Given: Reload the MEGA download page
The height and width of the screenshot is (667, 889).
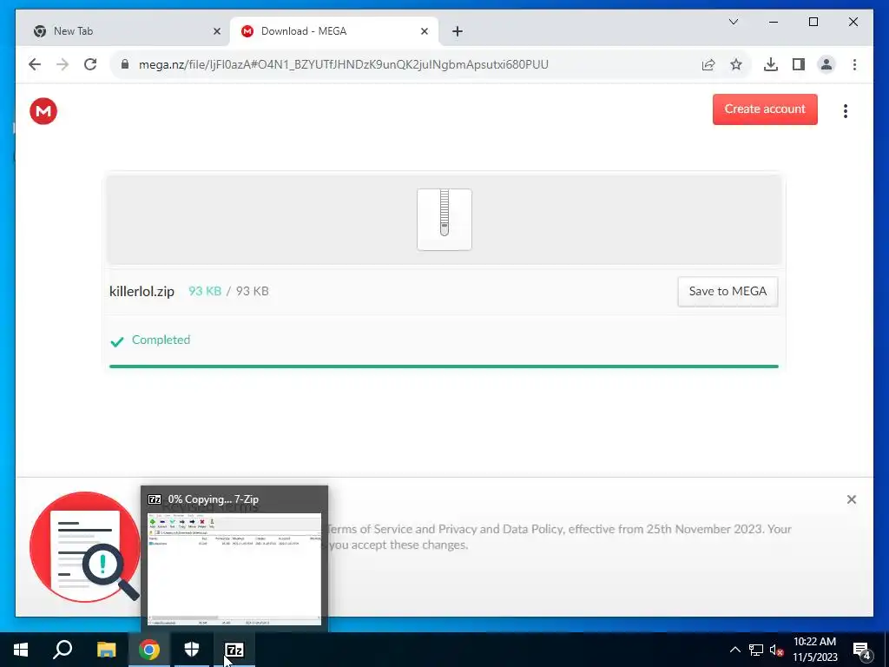Looking at the screenshot, I should 90,64.
